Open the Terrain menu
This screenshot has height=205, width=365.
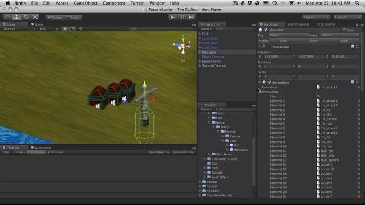tap(137, 3)
